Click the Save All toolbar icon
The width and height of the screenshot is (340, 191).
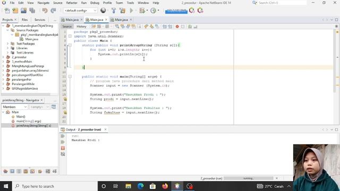pyautogui.click(x=32, y=11)
